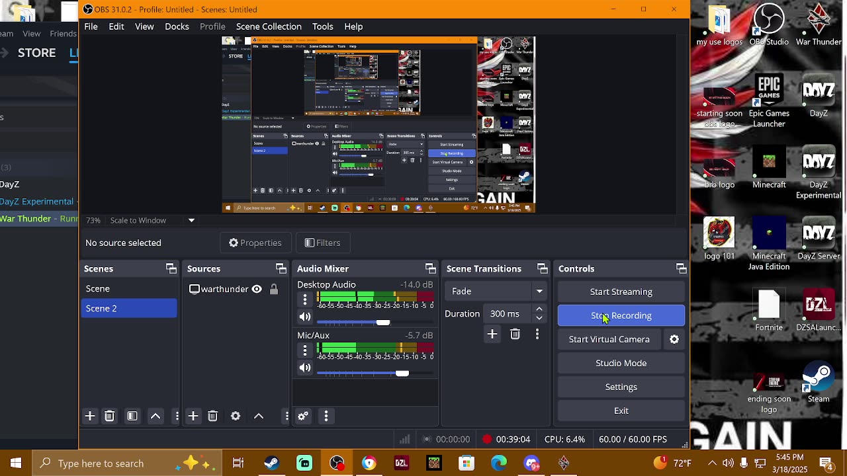This screenshot has width=847, height=476.
Task: Open Desktop Audio three-dot options menu
Action: (305, 300)
